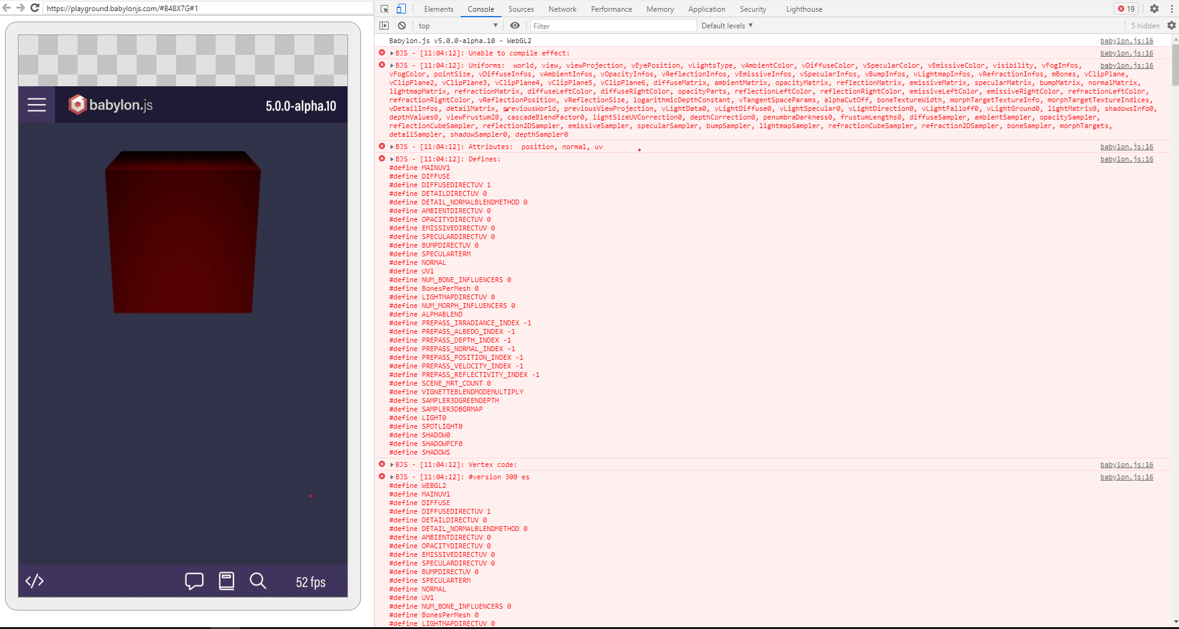Open the Babylon.js hamburger menu
This screenshot has height=629, width=1179.
click(36, 105)
